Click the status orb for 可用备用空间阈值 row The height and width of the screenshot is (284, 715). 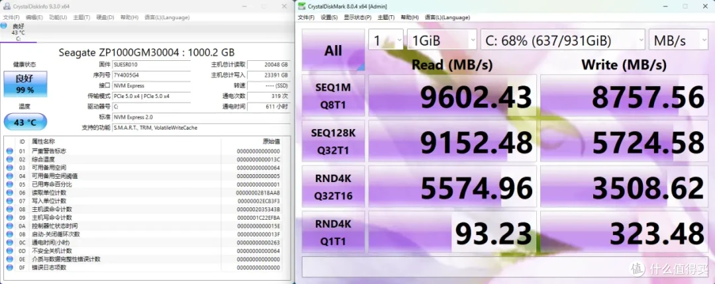[9, 176]
